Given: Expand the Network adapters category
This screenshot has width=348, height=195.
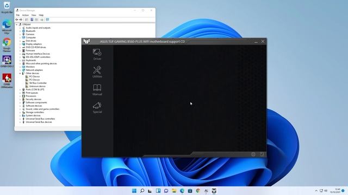Looking at the screenshot, I should coord(20,70).
